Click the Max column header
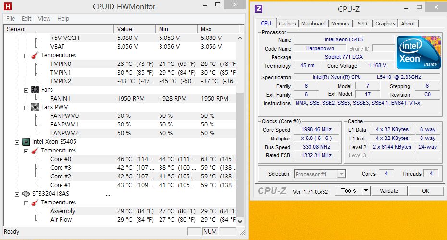This screenshot has width=447, height=240. point(218,29)
